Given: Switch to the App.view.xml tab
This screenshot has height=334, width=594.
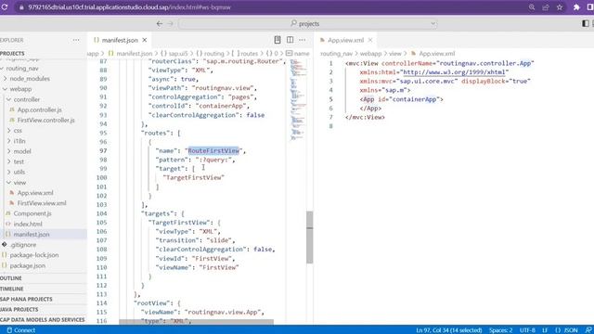Looking at the screenshot, I should [x=345, y=40].
